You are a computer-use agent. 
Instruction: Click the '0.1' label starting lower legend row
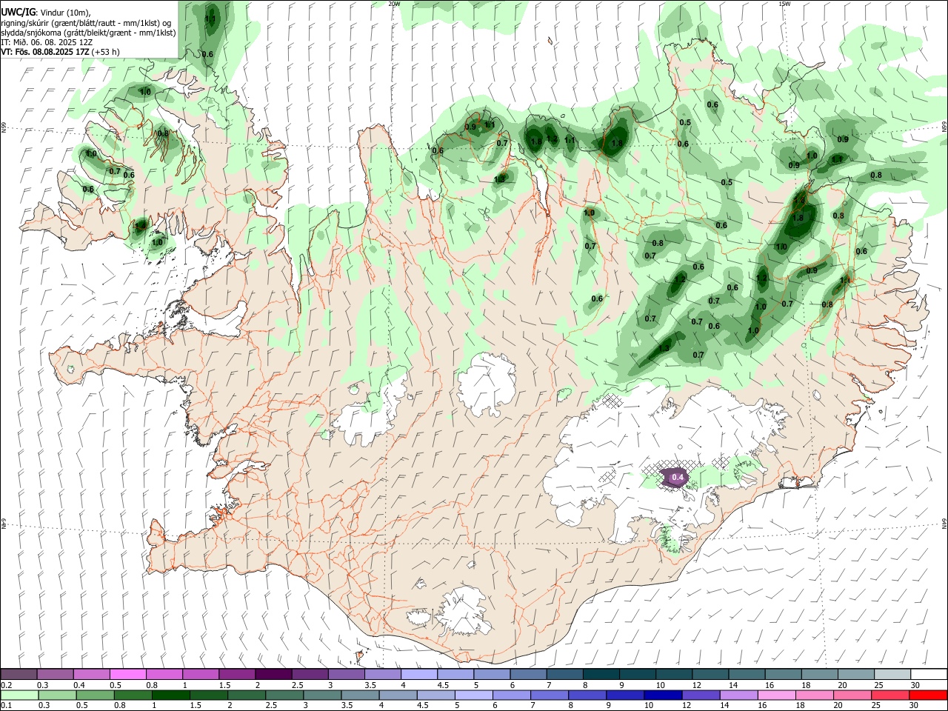click(6, 705)
